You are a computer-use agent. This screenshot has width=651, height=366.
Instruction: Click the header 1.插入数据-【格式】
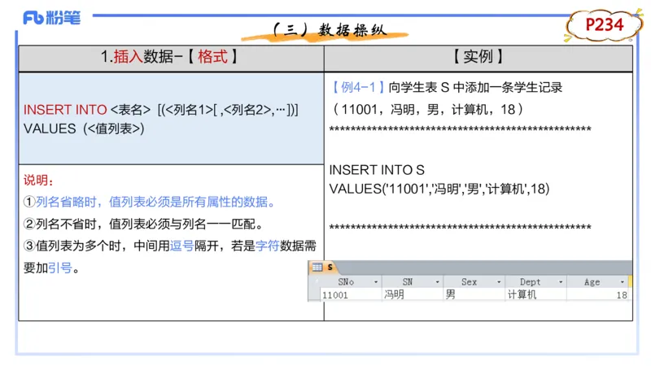click(170, 56)
